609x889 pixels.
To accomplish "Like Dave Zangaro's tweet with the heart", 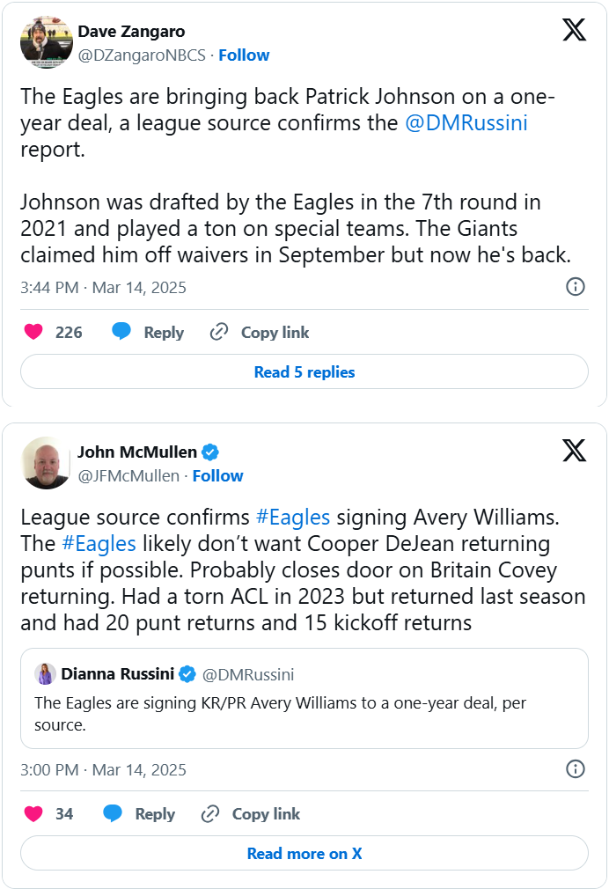I will pos(33,332).
